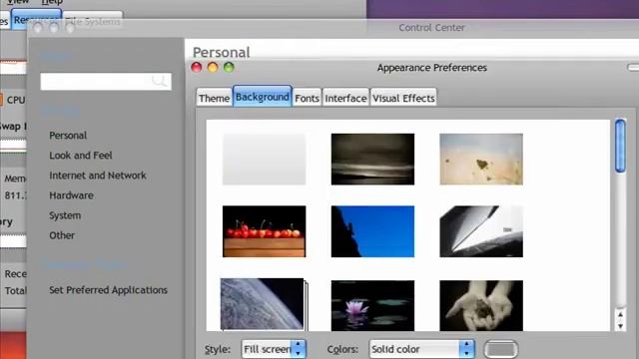Open the Interface tab
Viewport: 639px width, 359px height.
346,98
